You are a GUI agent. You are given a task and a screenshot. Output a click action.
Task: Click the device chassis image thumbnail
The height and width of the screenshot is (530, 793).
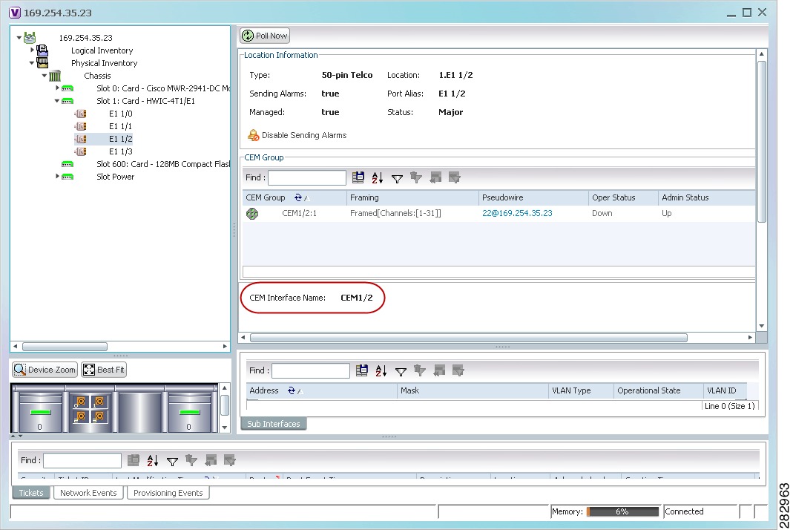coord(115,408)
